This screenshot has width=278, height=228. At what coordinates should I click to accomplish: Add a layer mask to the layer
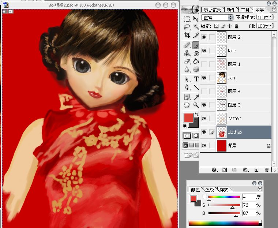click(224, 170)
